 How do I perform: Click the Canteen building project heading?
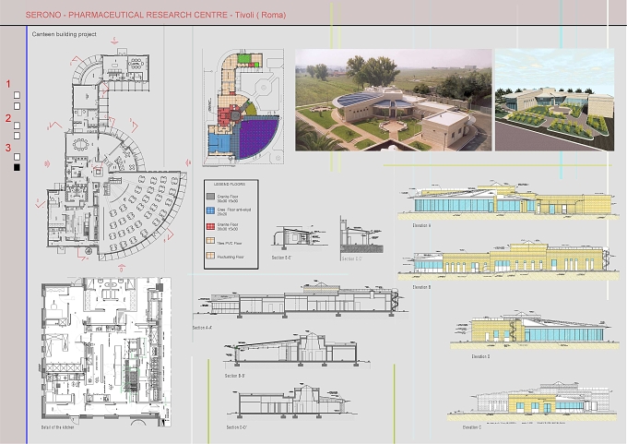point(64,34)
